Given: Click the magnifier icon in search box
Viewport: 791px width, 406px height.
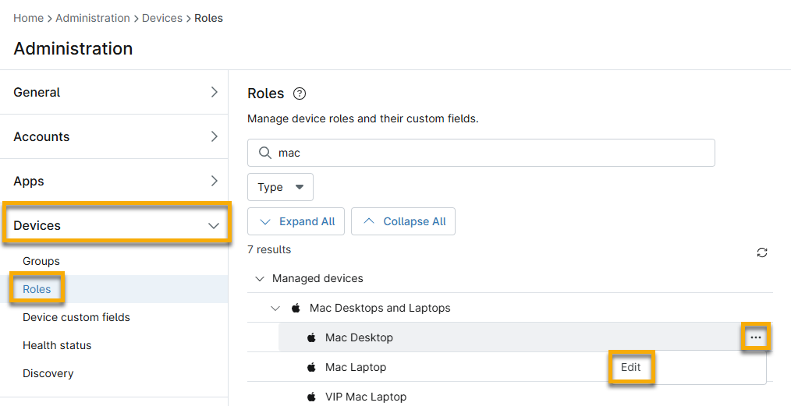Looking at the screenshot, I should tap(264, 153).
